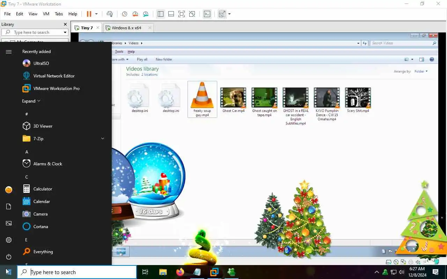Viewport: 447px width, 279px height.
Task: Open the 2 locations link
Action: pyautogui.click(x=149, y=75)
